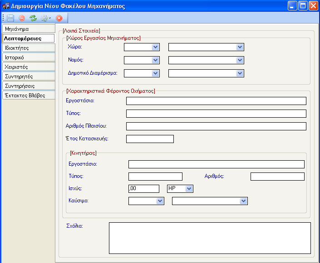
Task: Select the Έκτακτες Βλάβες tab
Action: [29, 96]
